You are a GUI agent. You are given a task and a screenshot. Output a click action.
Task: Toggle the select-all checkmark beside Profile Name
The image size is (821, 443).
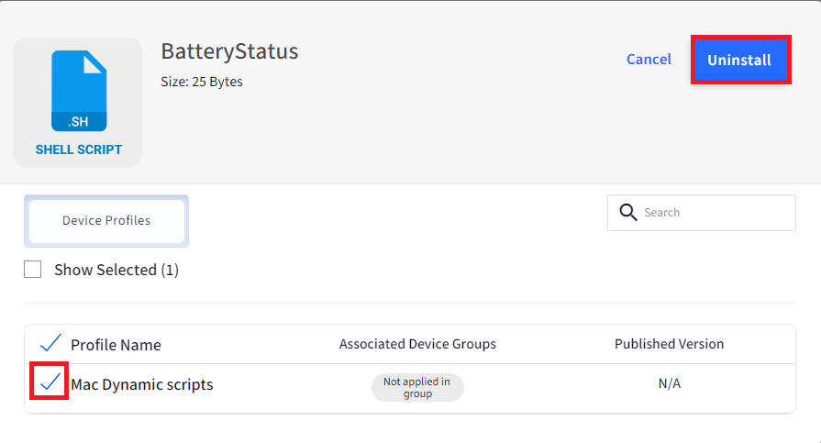50,343
